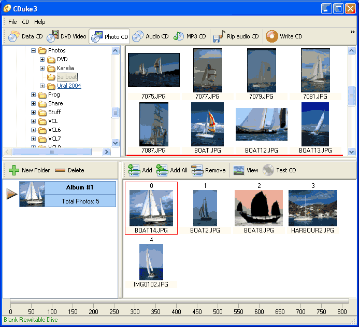Open the Audio CD project
The image size is (359, 327).
pyautogui.click(x=150, y=36)
